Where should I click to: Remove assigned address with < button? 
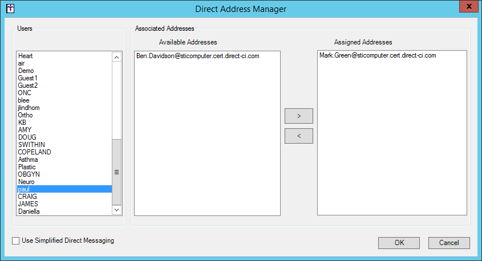pos(299,136)
